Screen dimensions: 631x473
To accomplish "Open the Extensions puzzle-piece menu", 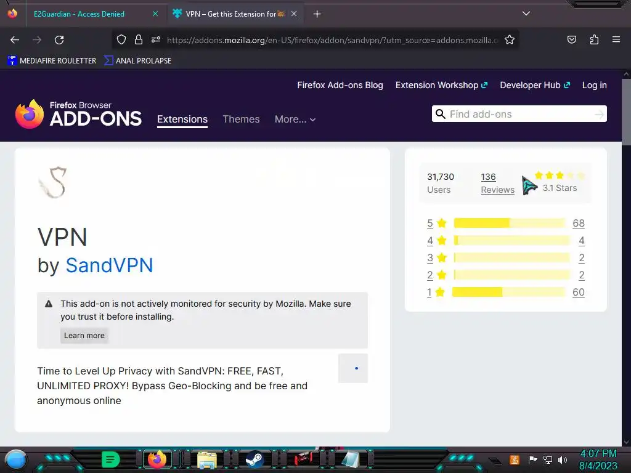I will coord(594,39).
